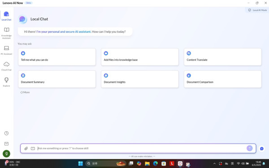
Task: Choose the Document Summary suggestion
Action: point(57,79)
